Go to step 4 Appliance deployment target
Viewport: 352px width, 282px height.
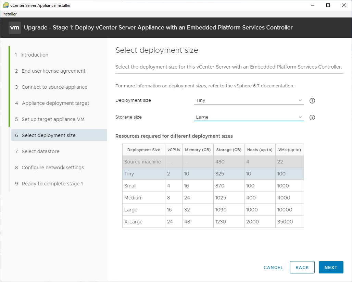click(52, 103)
